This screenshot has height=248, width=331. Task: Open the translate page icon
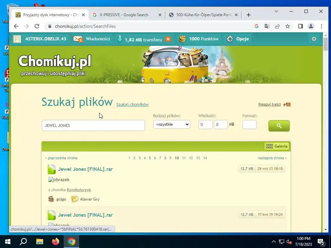click(x=267, y=26)
